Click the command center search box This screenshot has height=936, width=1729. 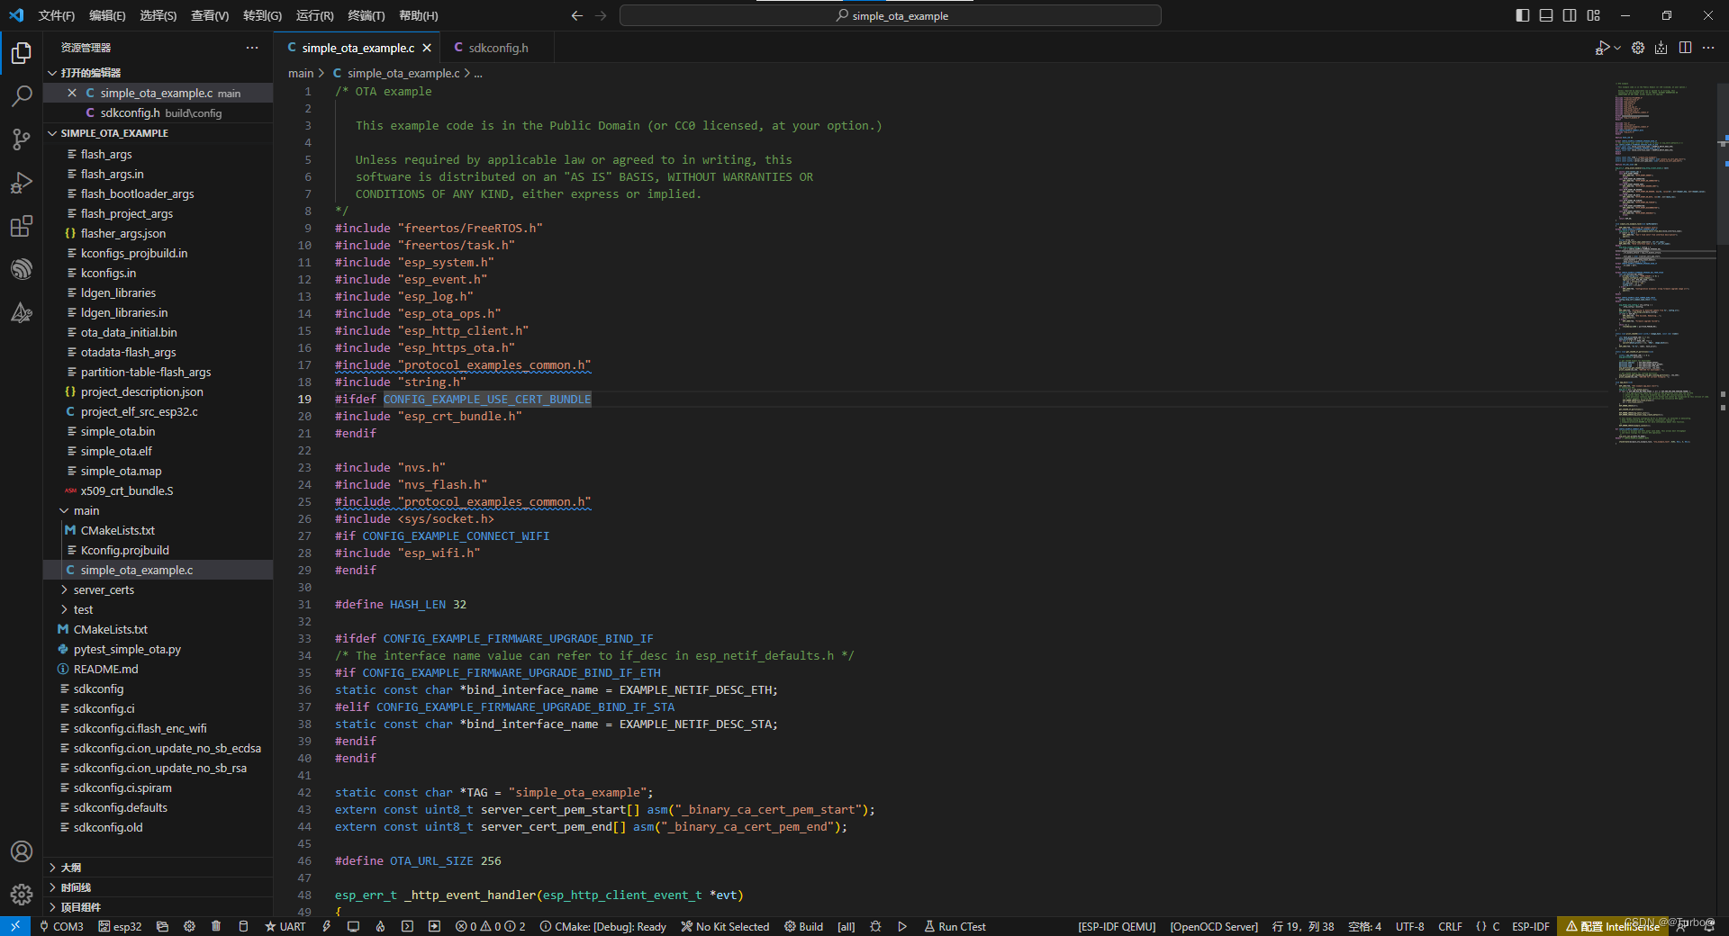(891, 15)
